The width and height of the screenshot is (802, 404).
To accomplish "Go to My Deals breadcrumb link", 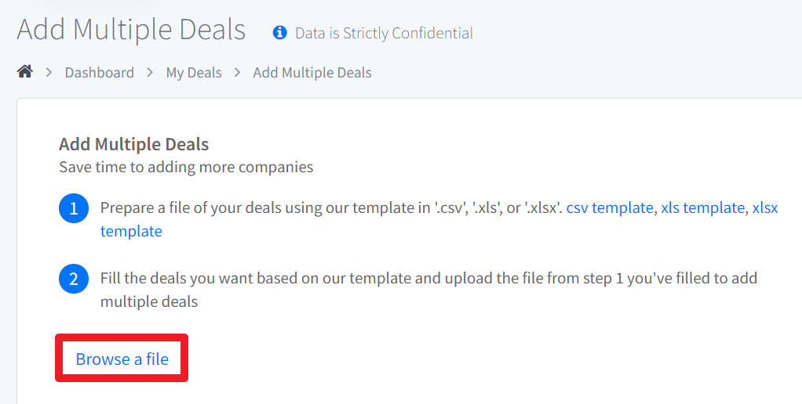I will 194,73.
